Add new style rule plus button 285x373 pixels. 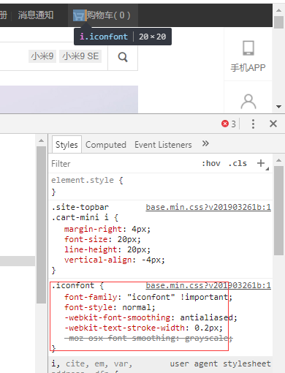(261, 163)
